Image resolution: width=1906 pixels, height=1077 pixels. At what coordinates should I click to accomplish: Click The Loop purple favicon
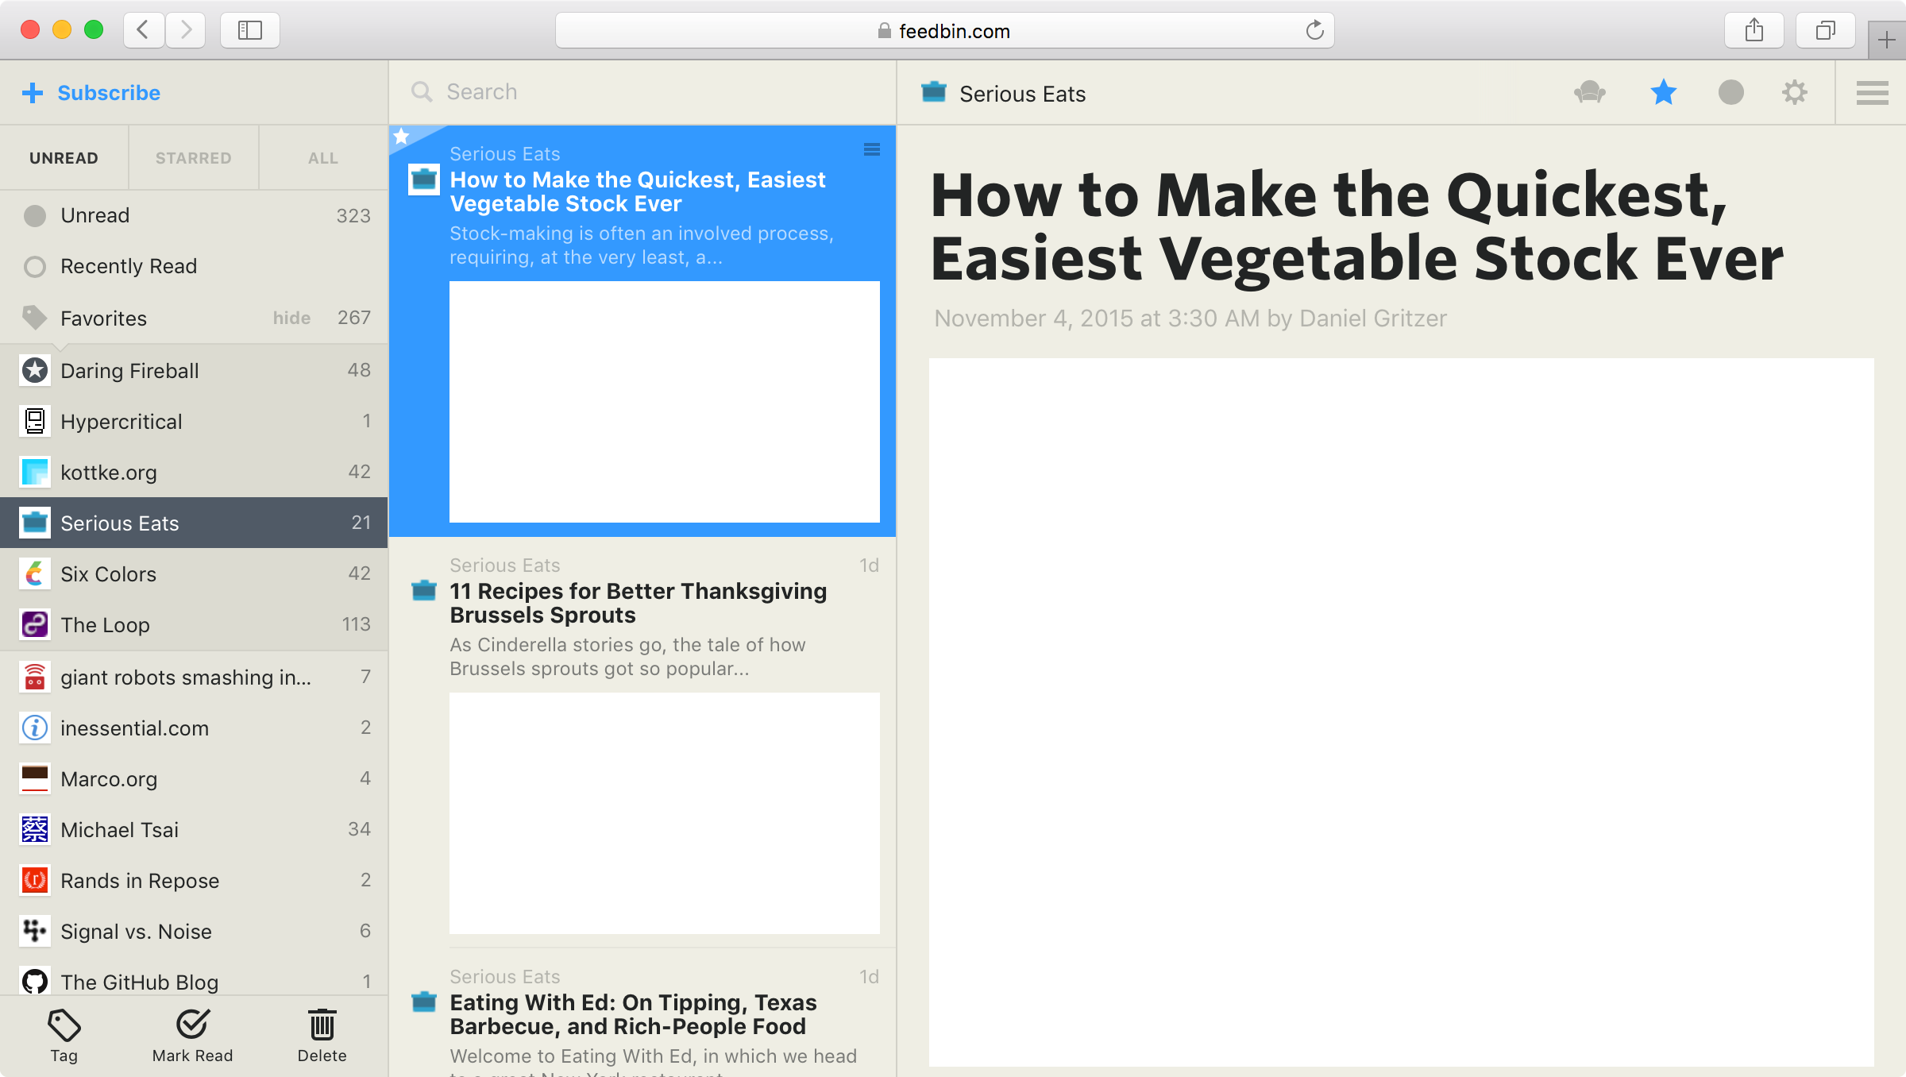pyautogui.click(x=35, y=624)
